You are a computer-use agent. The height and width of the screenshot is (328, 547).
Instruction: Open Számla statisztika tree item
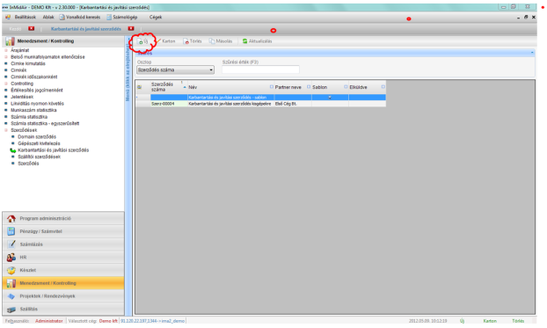(29, 117)
